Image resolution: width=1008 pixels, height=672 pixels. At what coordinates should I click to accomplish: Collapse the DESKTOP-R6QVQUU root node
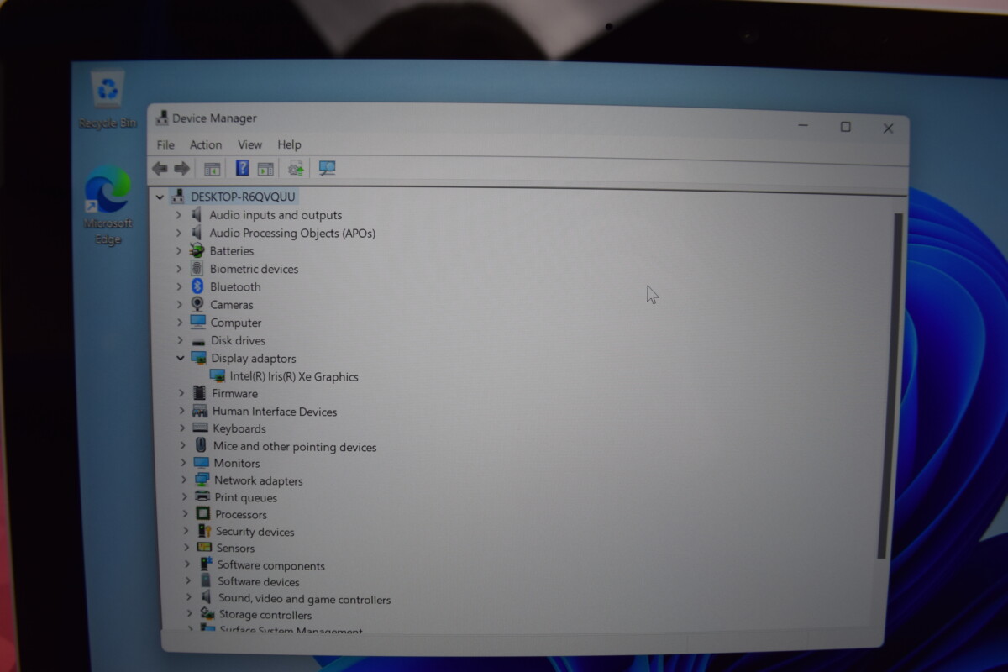160,197
